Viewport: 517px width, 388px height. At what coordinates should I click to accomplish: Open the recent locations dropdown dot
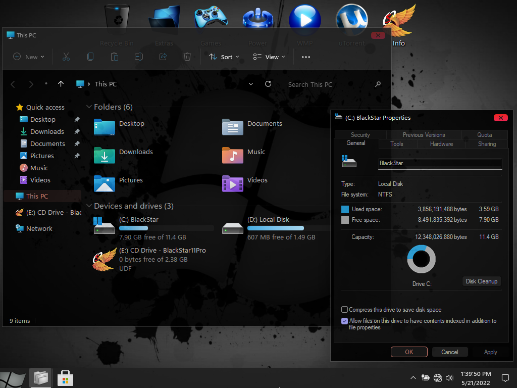click(46, 84)
